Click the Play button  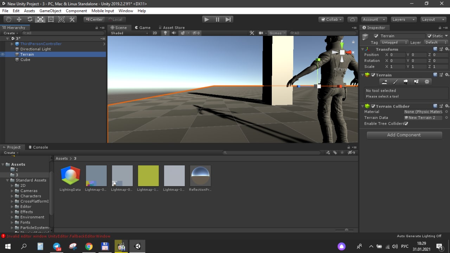(x=207, y=19)
